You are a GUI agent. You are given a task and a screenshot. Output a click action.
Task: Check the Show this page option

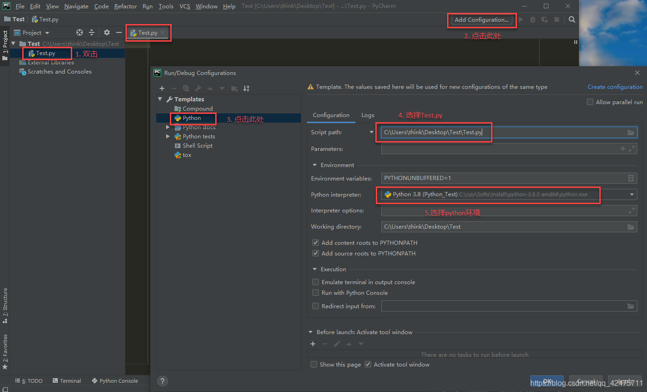(314, 364)
